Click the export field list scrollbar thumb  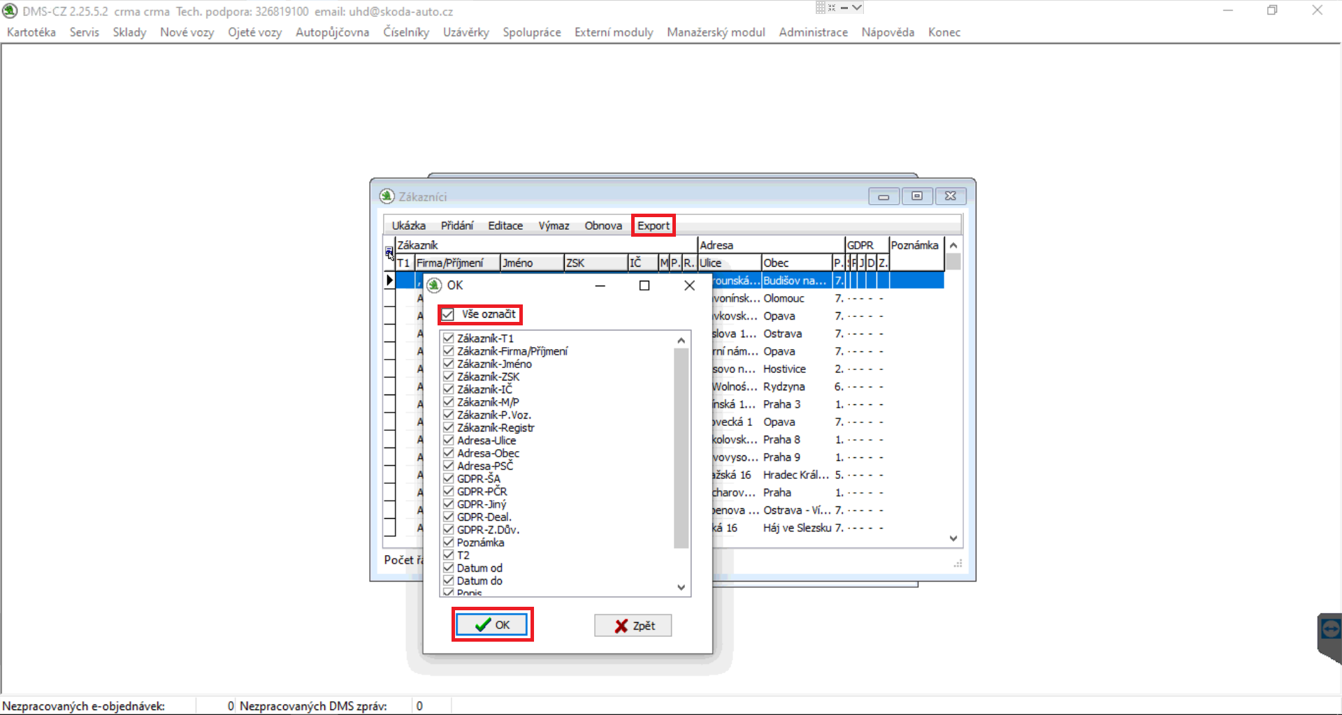coord(681,447)
